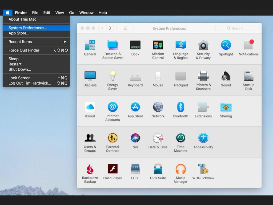The width and height of the screenshot is (273, 205).
Task: Open Backblaze Backup pane
Action: click(90, 169)
